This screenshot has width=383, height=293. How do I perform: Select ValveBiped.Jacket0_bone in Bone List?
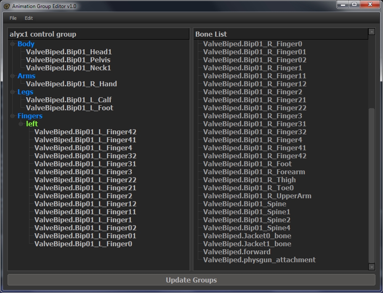click(247, 236)
